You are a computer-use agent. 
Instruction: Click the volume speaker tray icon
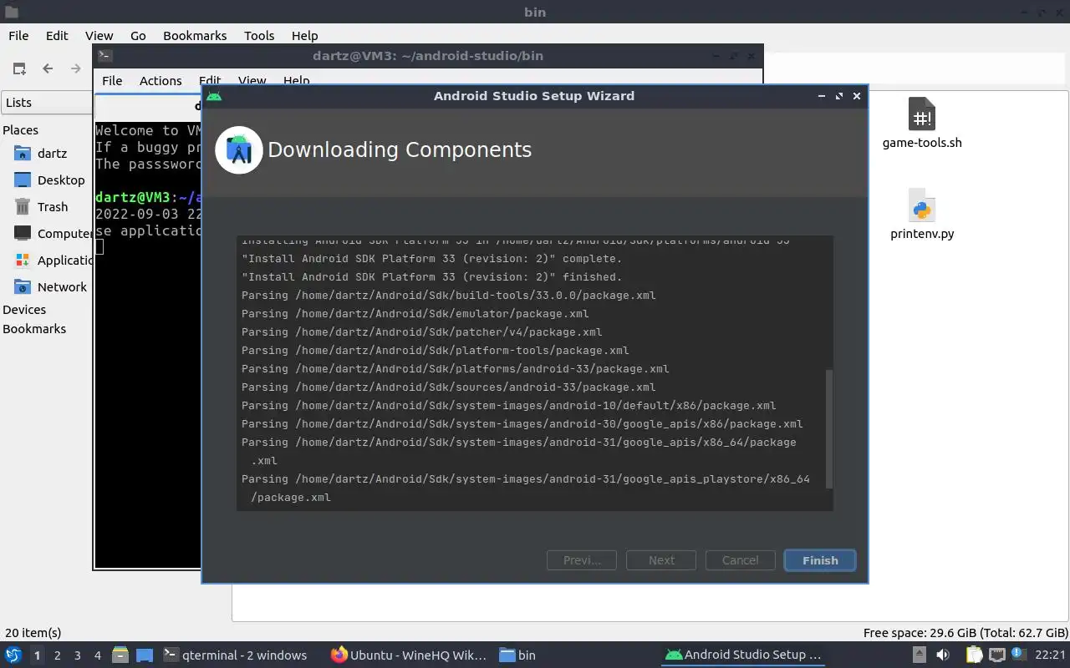click(943, 655)
